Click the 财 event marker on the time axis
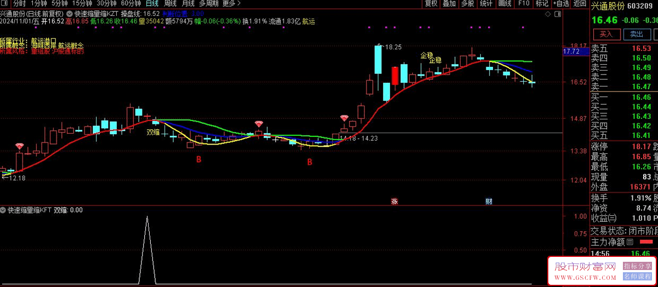Screen dimensions: 658x287 click(489, 202)
